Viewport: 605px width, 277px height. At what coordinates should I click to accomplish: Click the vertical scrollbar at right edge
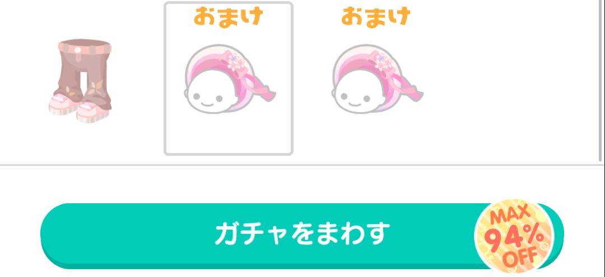click(600, 81)
